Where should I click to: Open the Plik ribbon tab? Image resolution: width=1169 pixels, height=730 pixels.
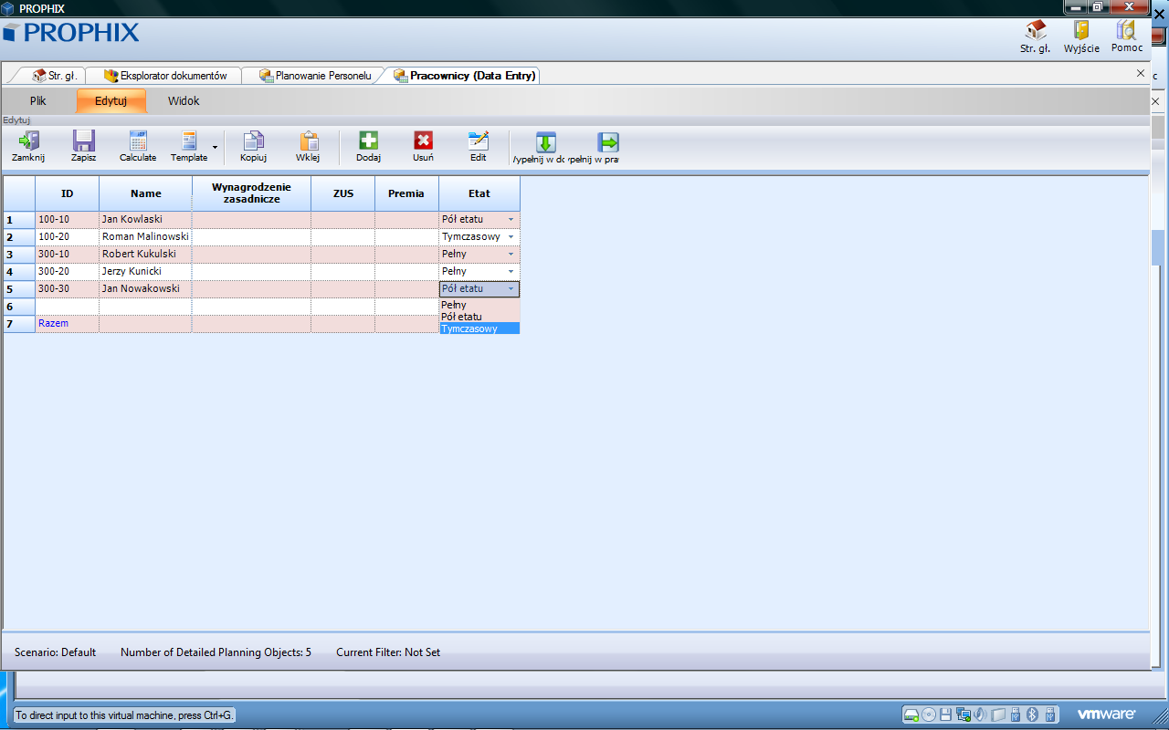tap(37, 101)
